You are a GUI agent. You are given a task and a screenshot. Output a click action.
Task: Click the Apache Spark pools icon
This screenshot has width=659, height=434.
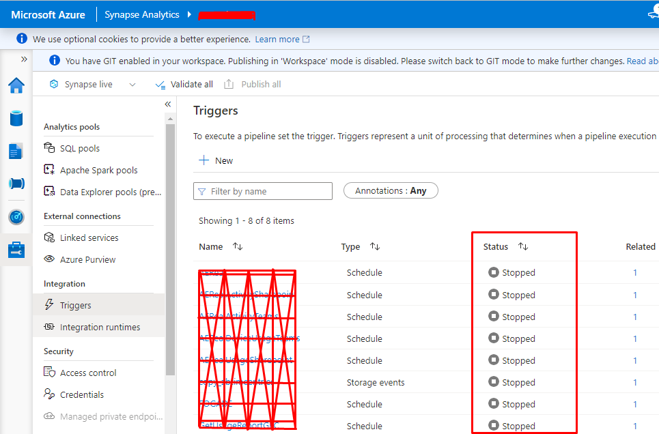(x=49, y=169)
